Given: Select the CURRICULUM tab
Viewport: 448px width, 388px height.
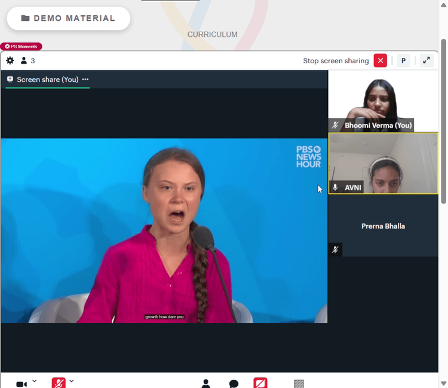Looking at the screenshot, I should point(212,35).
